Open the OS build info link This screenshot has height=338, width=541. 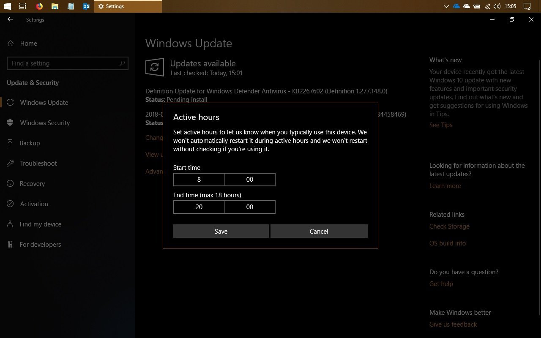pyautogui.click(x=448, y=243)
